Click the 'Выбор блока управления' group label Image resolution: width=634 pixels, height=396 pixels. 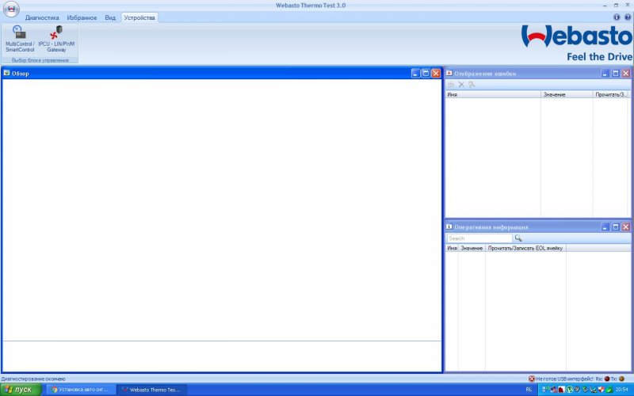(40, 60)
